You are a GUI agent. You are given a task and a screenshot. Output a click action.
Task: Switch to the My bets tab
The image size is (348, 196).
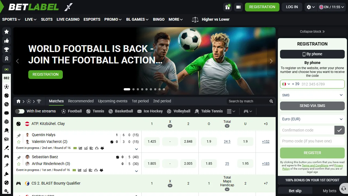(330, 191)
